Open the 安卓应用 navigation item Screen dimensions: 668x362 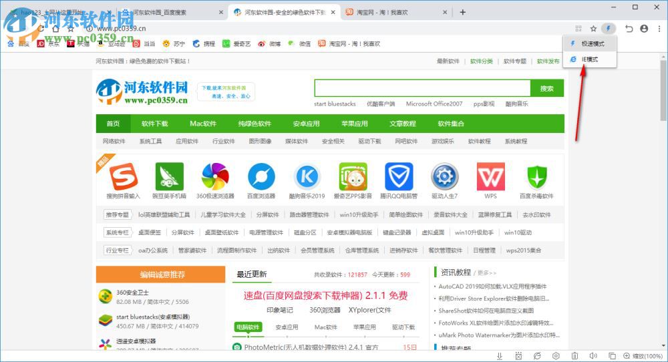[x=307, y=124]
